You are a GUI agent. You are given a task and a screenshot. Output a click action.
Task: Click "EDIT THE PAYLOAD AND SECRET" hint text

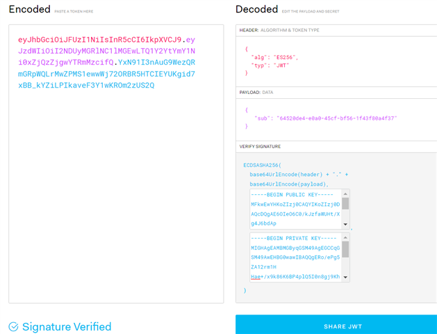pos(311,11)
